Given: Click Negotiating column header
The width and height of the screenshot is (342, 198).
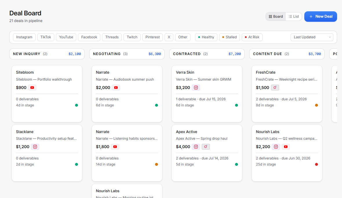Looking at the screenshot, I should [x=127, y=54].
